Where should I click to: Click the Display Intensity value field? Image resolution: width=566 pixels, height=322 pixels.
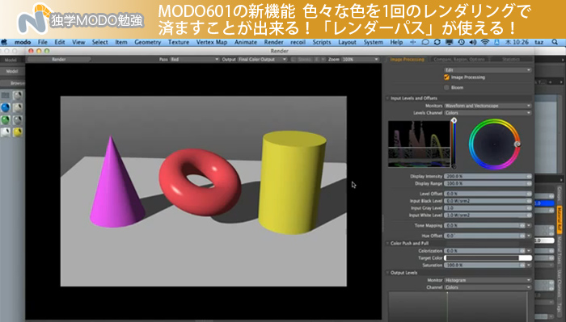click(x=488, y=177)
